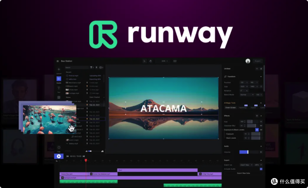The width and height of the screenshot is (308, 188).
Task: Select the Green Screen magic tool
Action: point(230,108)
